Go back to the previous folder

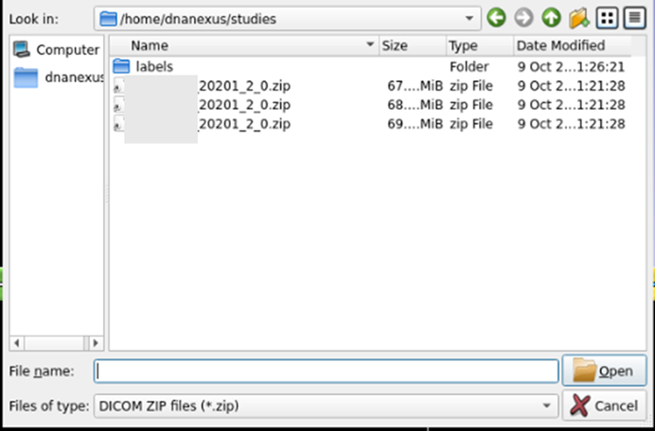[x=496, y=18]
